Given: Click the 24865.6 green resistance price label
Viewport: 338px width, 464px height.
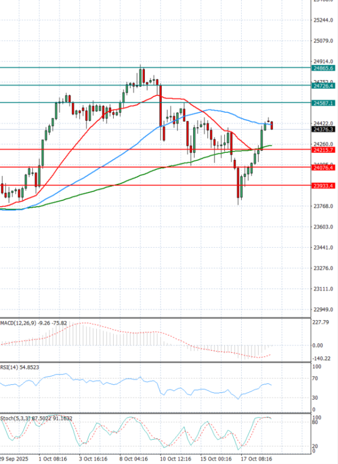Looking at the screenshot, I should (x=323, y=68).
